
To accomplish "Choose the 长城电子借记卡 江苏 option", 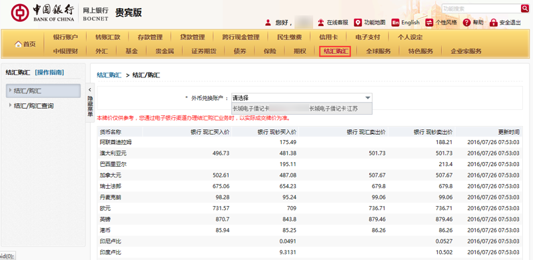I will (302, 109).
